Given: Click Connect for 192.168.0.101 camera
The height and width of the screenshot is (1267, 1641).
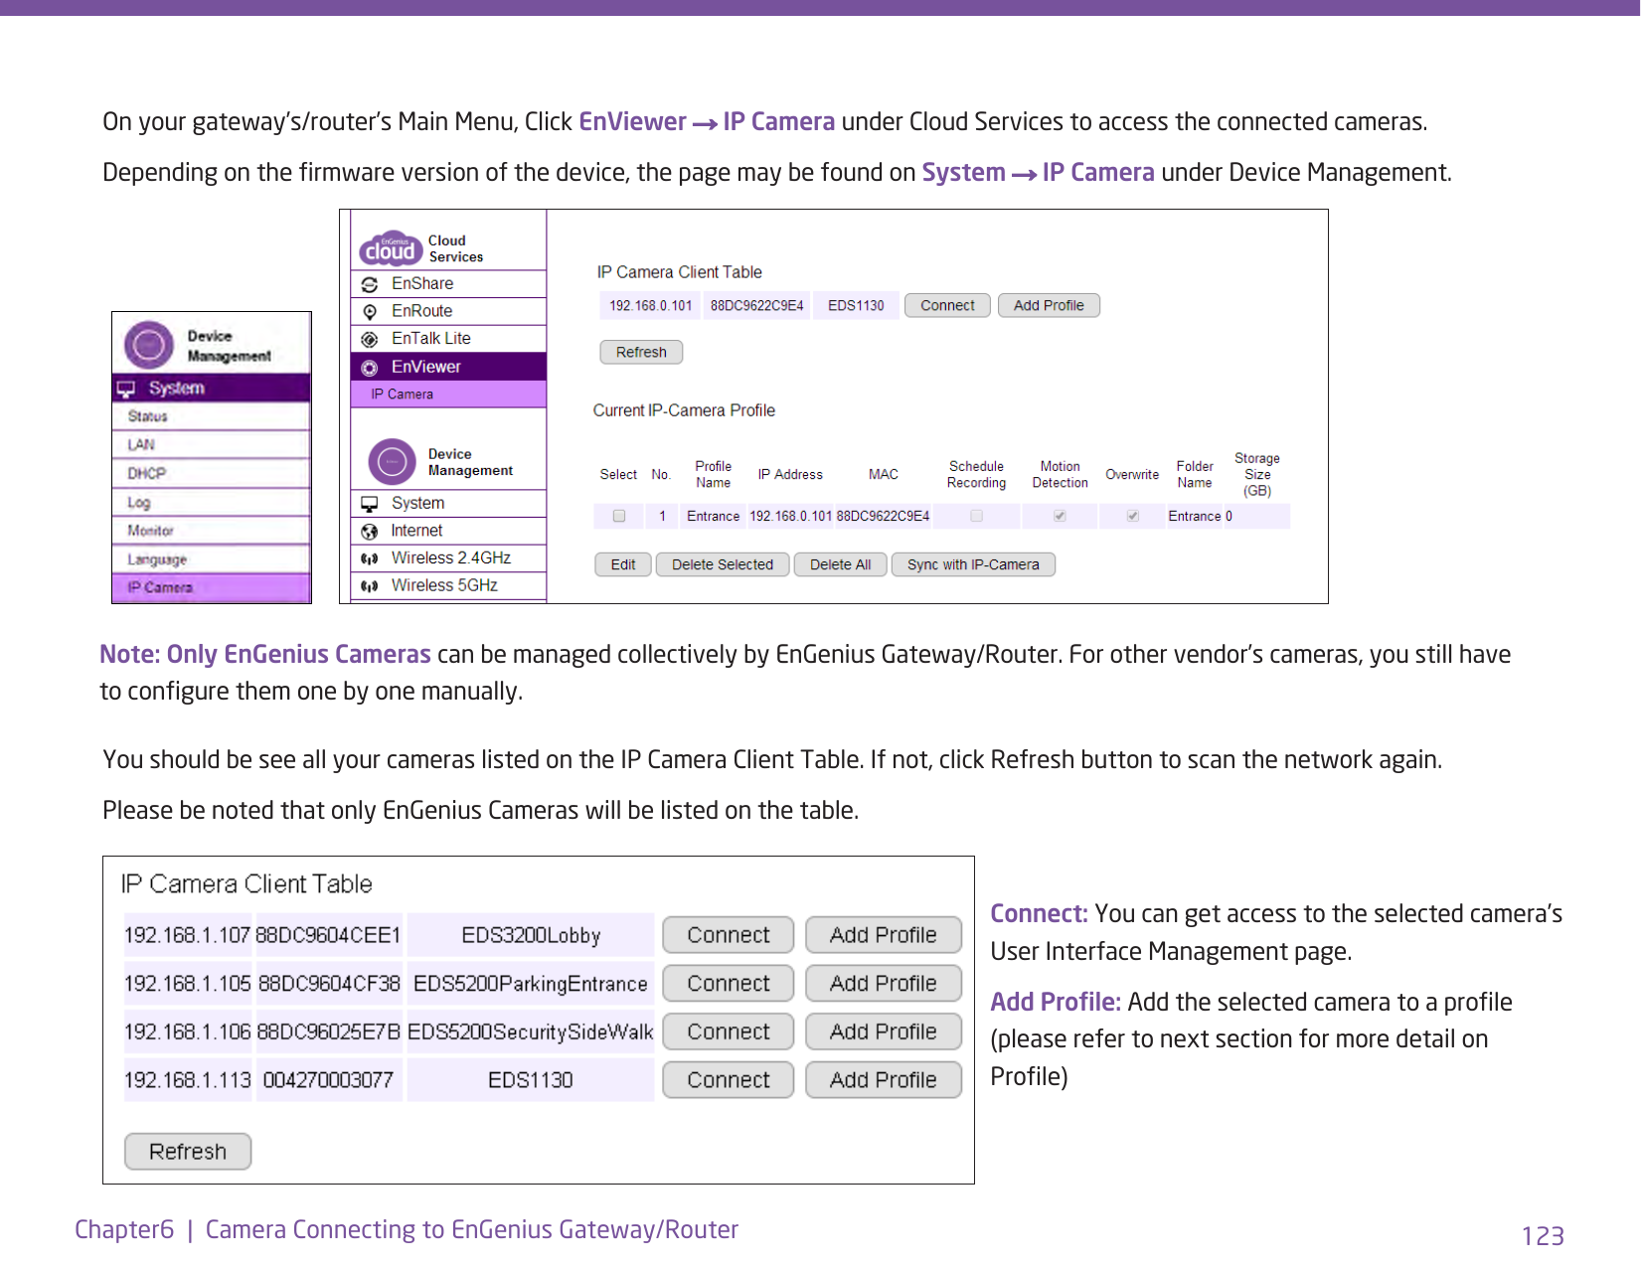Looking at the screenshot, I should click(x=947, y=306).
